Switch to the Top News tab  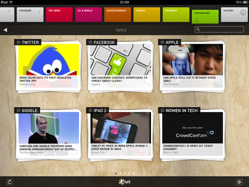pos(59,14)
